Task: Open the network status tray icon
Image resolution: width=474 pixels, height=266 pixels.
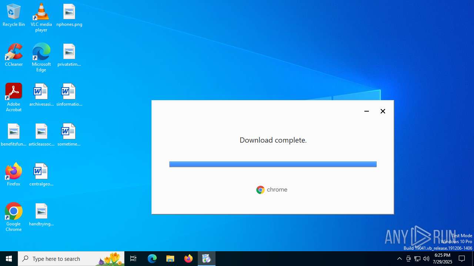Action: click(x=417, y=259)
